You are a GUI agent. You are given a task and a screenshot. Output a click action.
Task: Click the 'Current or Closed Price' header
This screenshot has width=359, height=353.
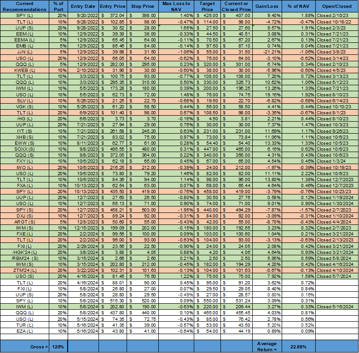click(x=237, y=6)
